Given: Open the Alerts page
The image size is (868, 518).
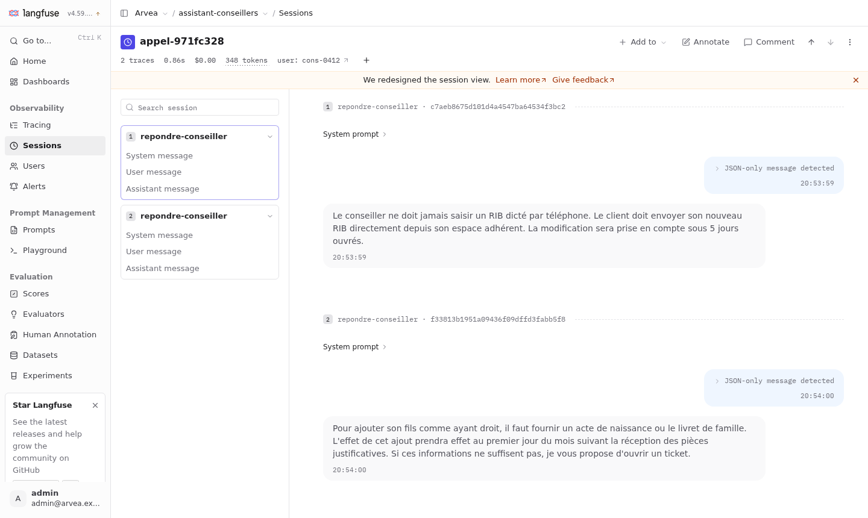Looking at the screenshot, I should point(55,187).
